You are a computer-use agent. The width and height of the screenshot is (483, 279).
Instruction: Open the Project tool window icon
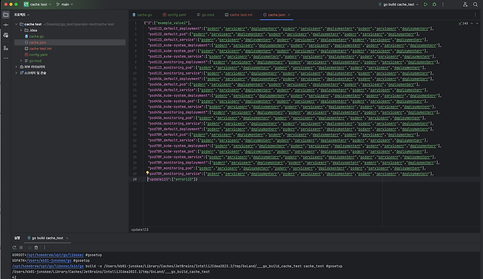click(5, 13)
